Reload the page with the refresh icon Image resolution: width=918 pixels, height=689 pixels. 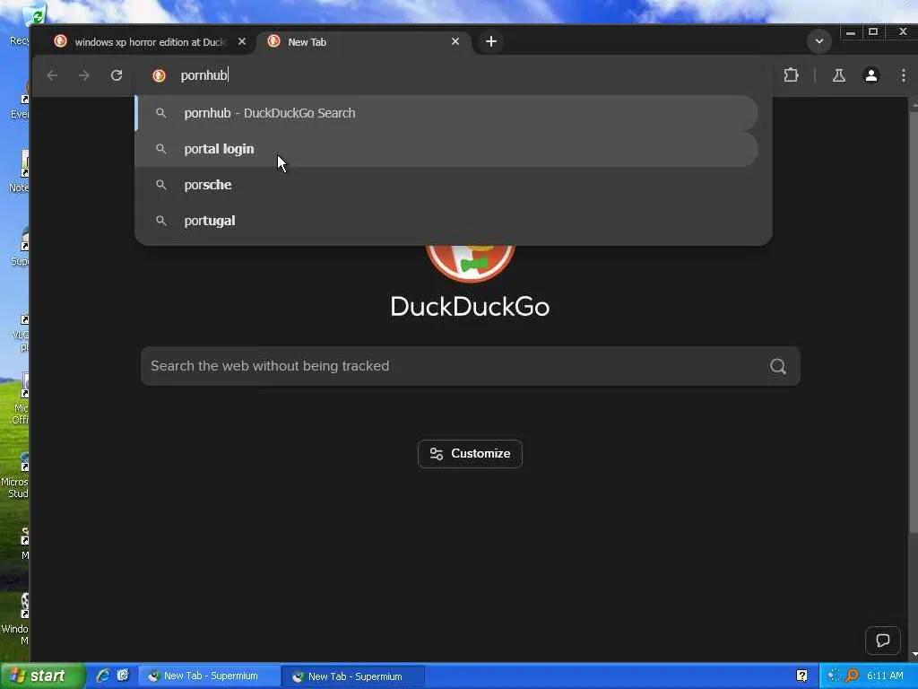pos(117,75)
